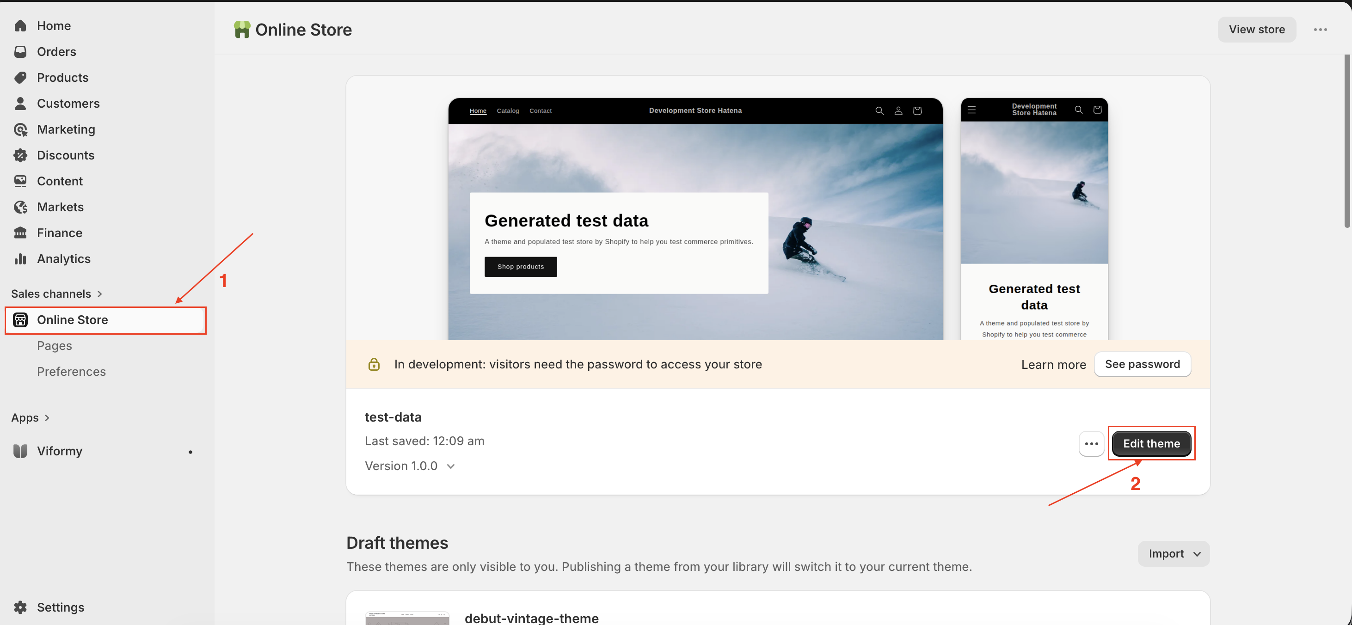
Task: Click the Last saved: 12:09 am text
Action: coord(424,441)
